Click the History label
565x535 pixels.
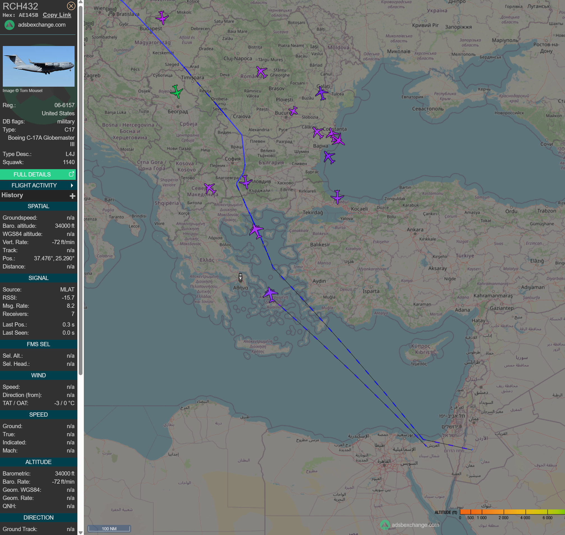point(12,195)
